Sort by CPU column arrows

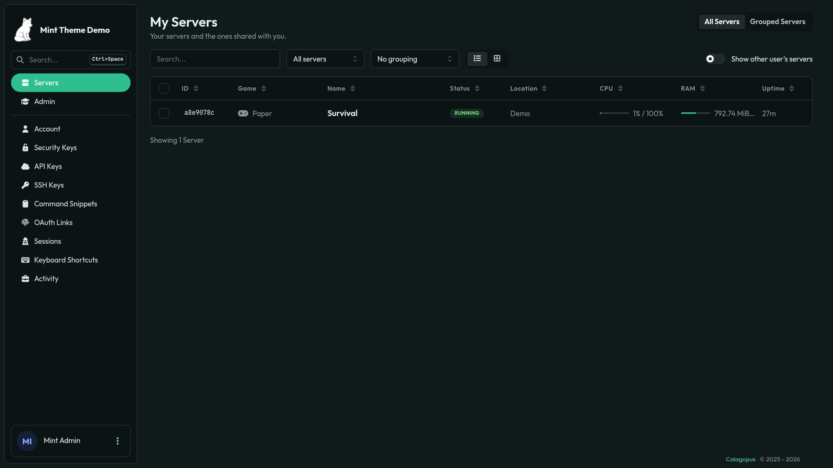coord(621,89)
